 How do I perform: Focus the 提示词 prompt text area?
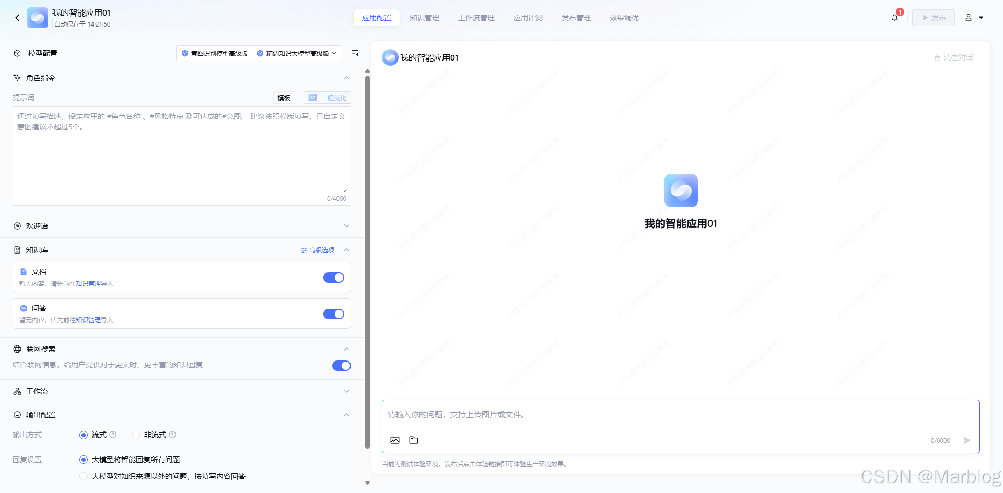click(182, 156)
